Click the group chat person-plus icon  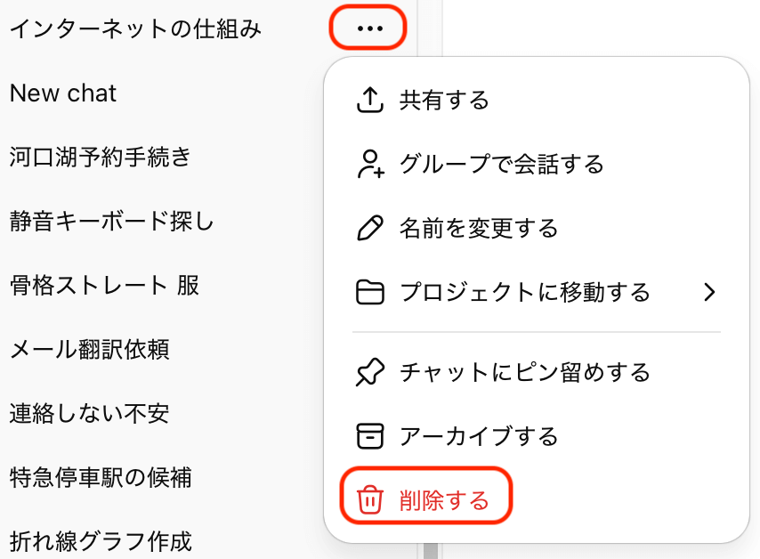[369, 164]
